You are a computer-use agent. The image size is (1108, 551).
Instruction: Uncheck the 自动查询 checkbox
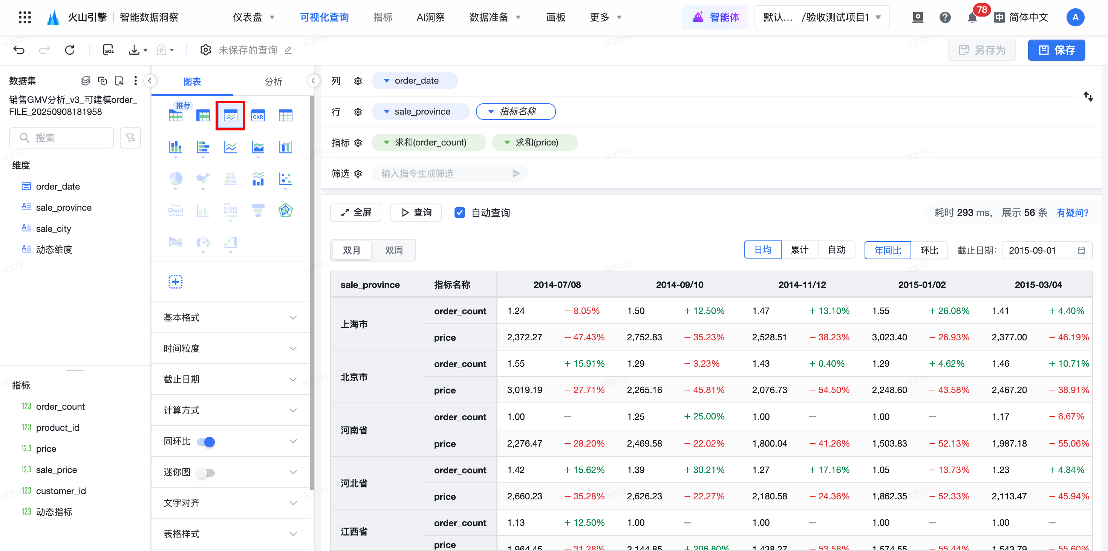pos(459,213)
